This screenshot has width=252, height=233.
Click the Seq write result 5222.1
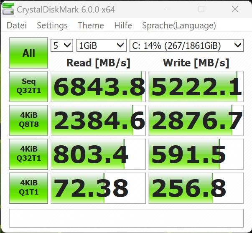(196, 86)
